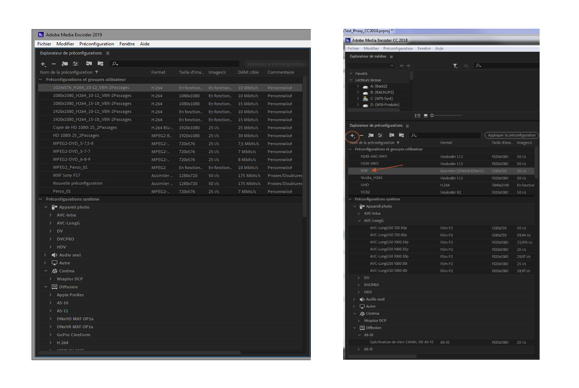Click the media browser search field

tap(506, 66)
